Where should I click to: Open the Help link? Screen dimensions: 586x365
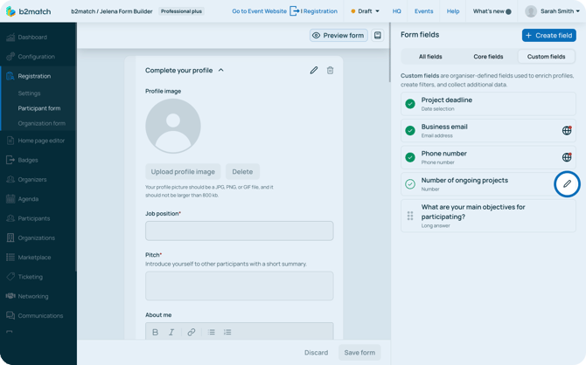453,11
